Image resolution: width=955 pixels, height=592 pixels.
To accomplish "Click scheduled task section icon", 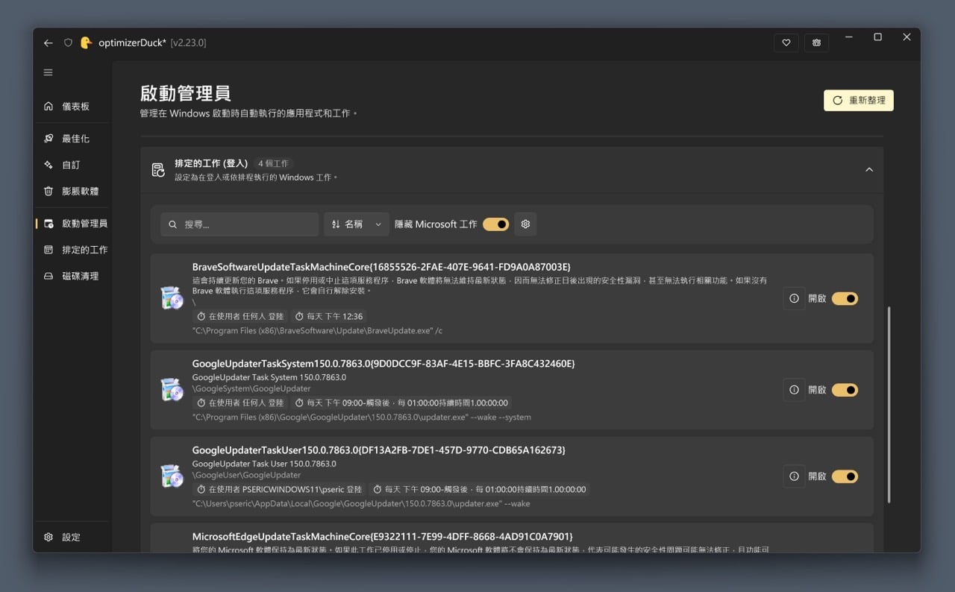I will [x=158, y=170].
